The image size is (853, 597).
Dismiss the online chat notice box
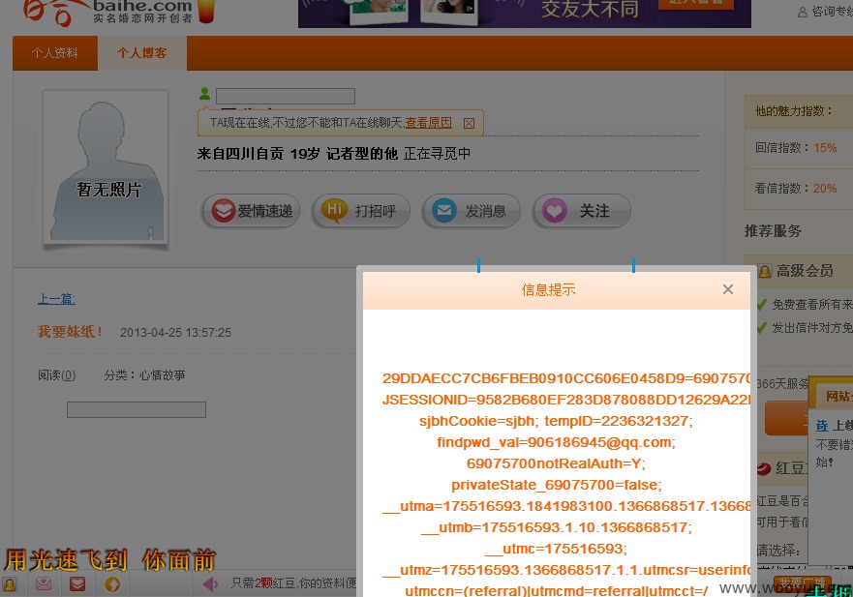coord(469,124)
